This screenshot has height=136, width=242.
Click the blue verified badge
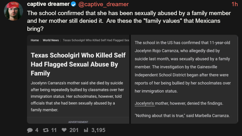coord(73,4)
